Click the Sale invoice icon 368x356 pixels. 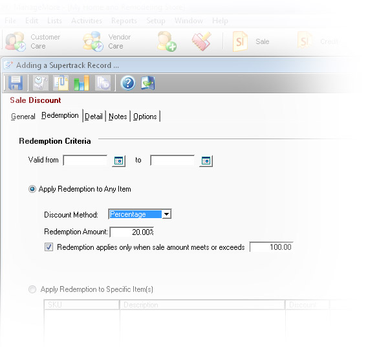[x=240, y=41]
